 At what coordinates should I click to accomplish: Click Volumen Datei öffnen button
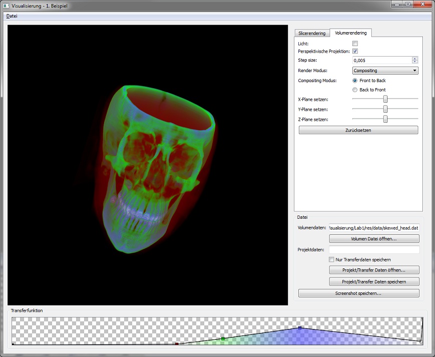click(x=374, y=239)
